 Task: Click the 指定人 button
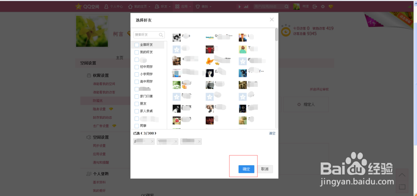[306, 104]
